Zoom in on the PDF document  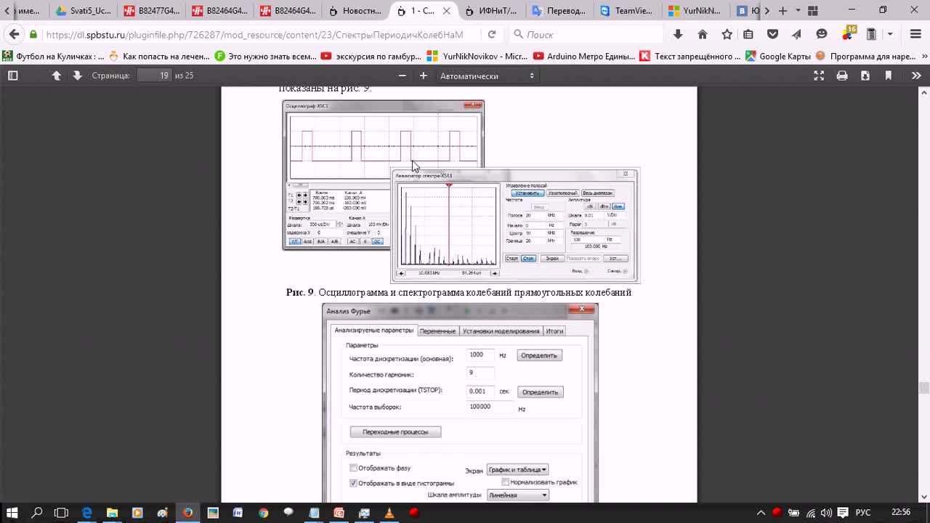[x=424, y=76]
